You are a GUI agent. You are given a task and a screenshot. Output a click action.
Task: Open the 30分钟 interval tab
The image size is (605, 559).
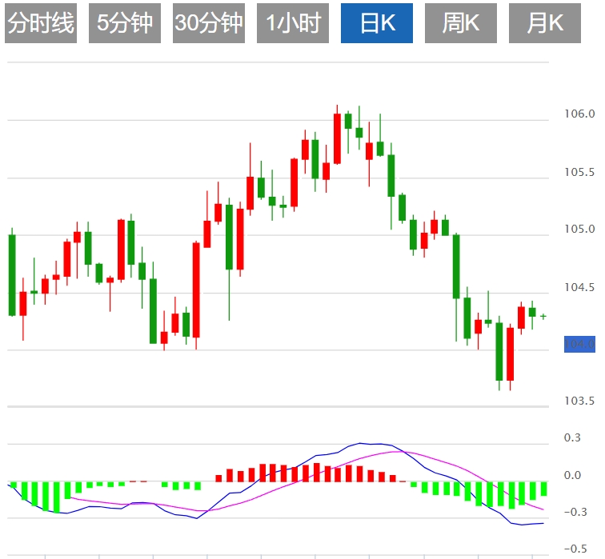pos(209,23)
